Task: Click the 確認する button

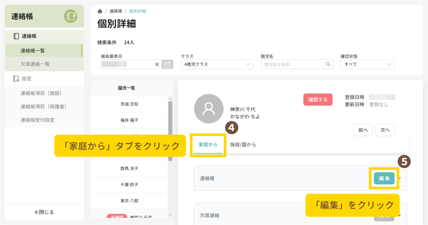Action: click(x=318, y=99)
